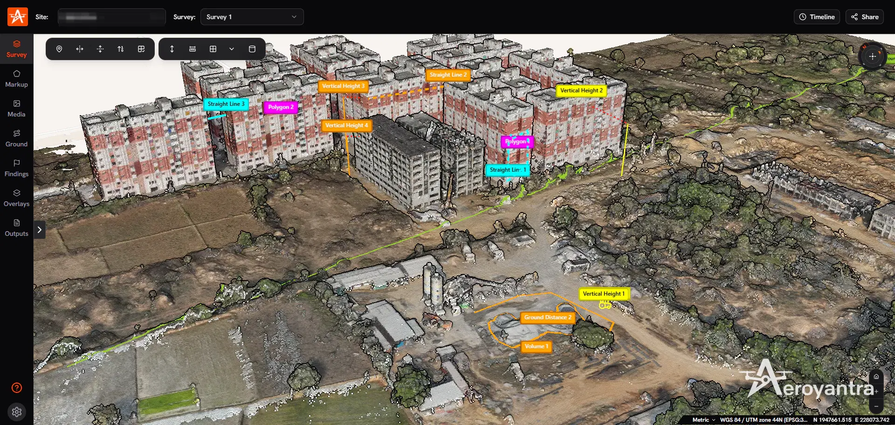
Task: Select the vertical split arrows tool
Action: [x=100, y=49]
